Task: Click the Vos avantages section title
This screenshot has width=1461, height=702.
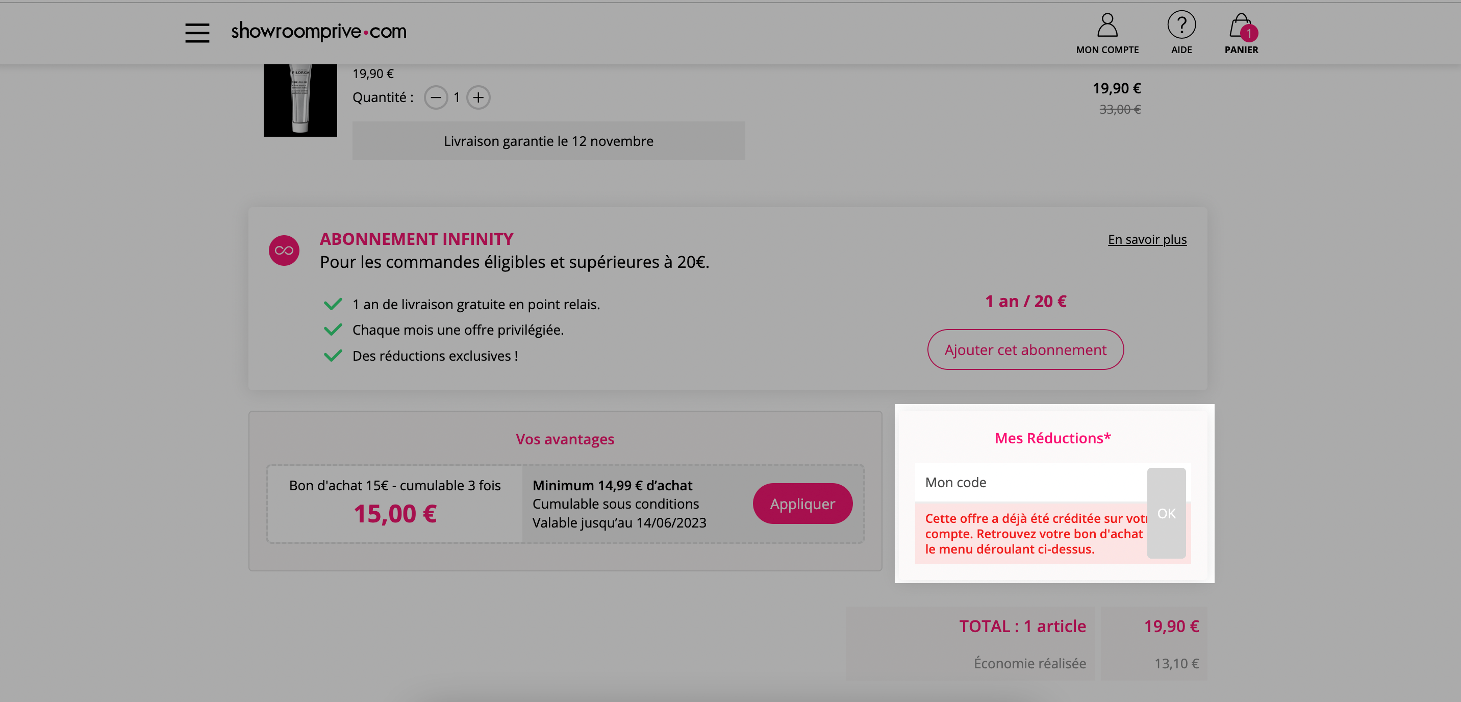Action: (564, 438)
